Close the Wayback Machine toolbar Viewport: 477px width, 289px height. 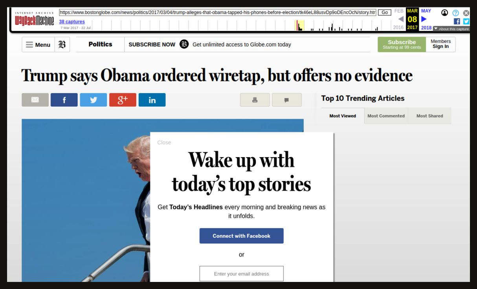(466, 13)
